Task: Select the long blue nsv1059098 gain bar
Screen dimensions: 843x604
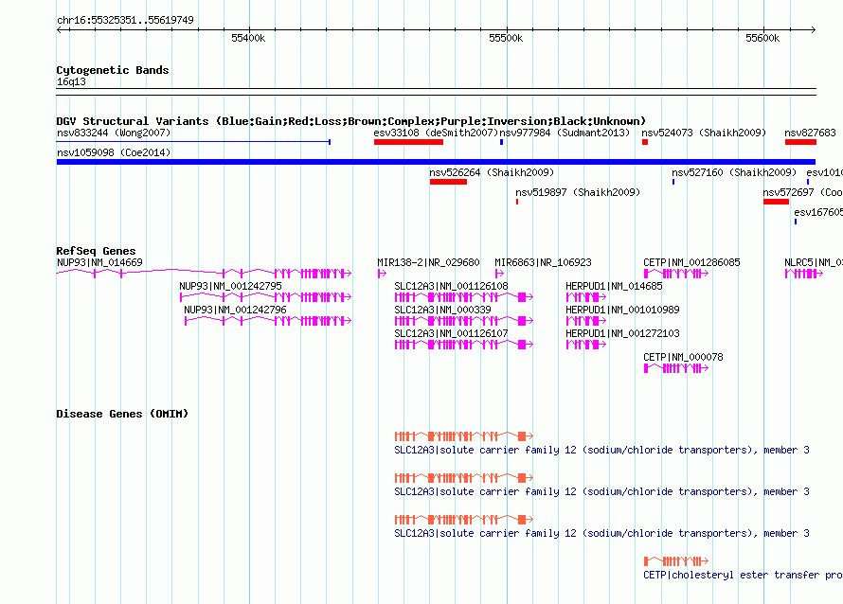Action: (436, 162)
